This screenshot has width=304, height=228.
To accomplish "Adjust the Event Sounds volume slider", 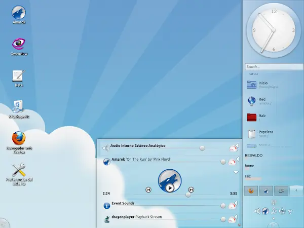I will 223,206.
